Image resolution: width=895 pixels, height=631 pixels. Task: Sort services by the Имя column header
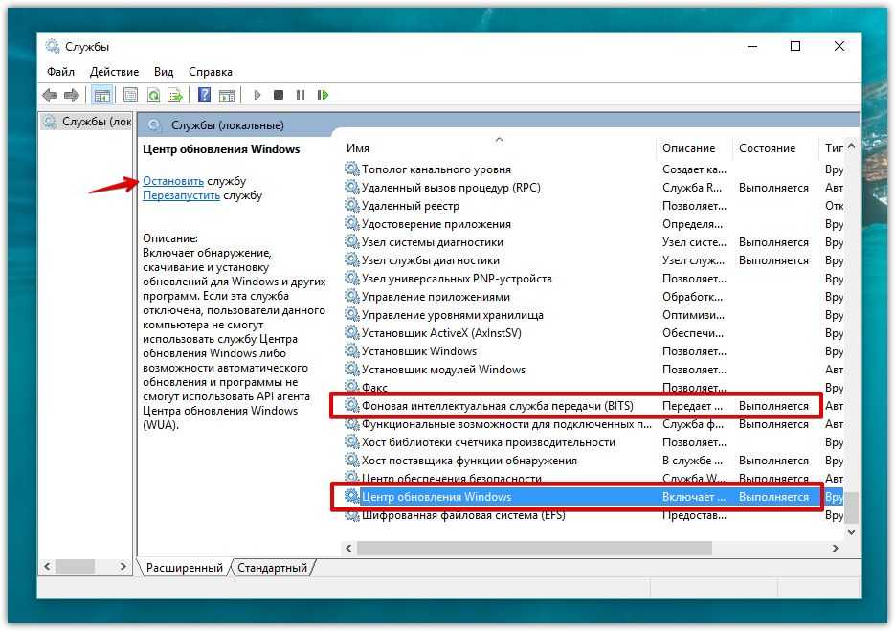(x=358, y=148)
